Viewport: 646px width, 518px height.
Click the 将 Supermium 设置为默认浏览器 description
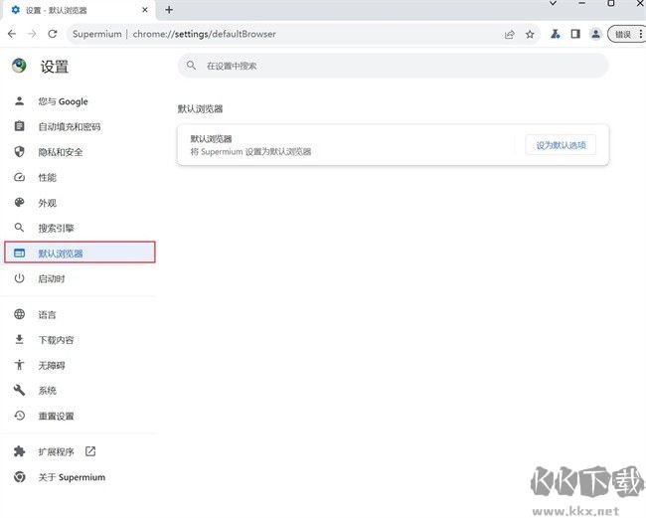click(x=250, y=152)
